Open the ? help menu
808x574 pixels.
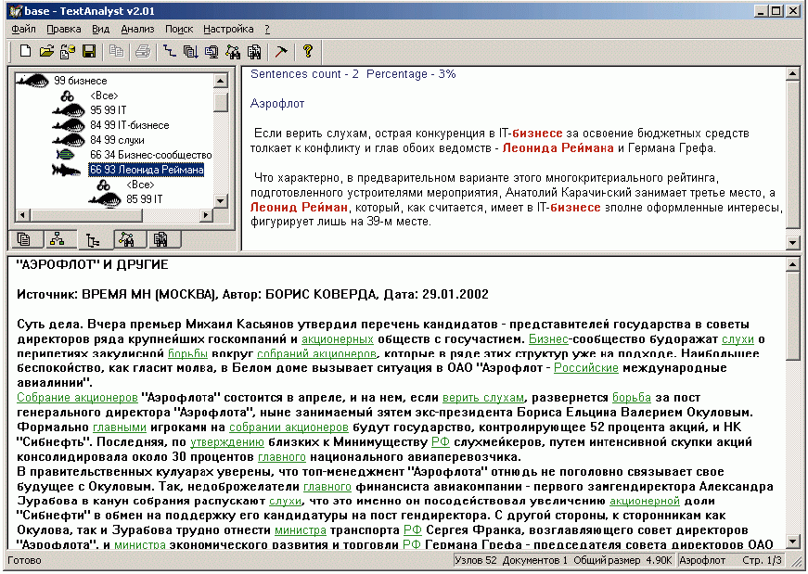pyautogui.click(x=267, y=30)
